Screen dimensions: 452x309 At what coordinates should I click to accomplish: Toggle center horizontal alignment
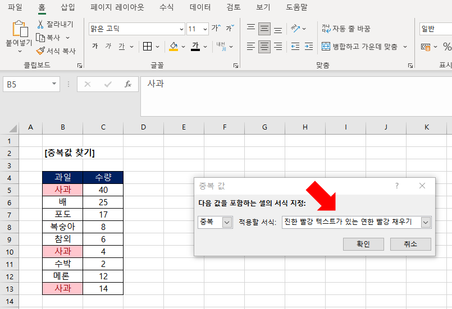point(264,47)
